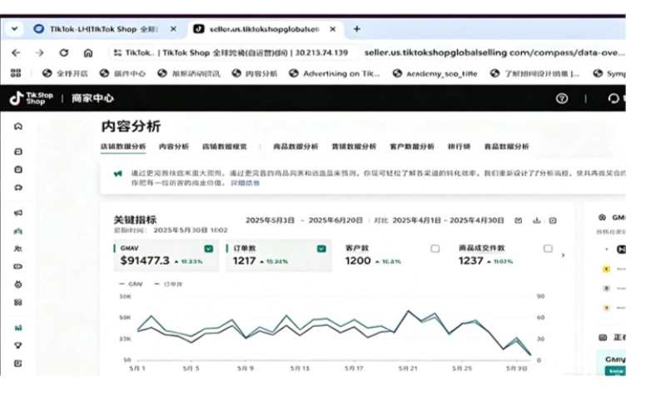The image size is (666, 416).
Task: Download key metrics with the download icon
Action: pyautogui.click(x=536, y=220)
